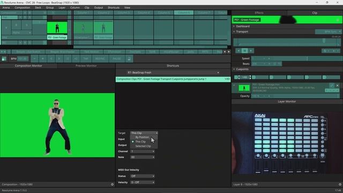Open the Column menu
Image resolution: width=343 pixels, height=193 pixels.
[75, 8]
